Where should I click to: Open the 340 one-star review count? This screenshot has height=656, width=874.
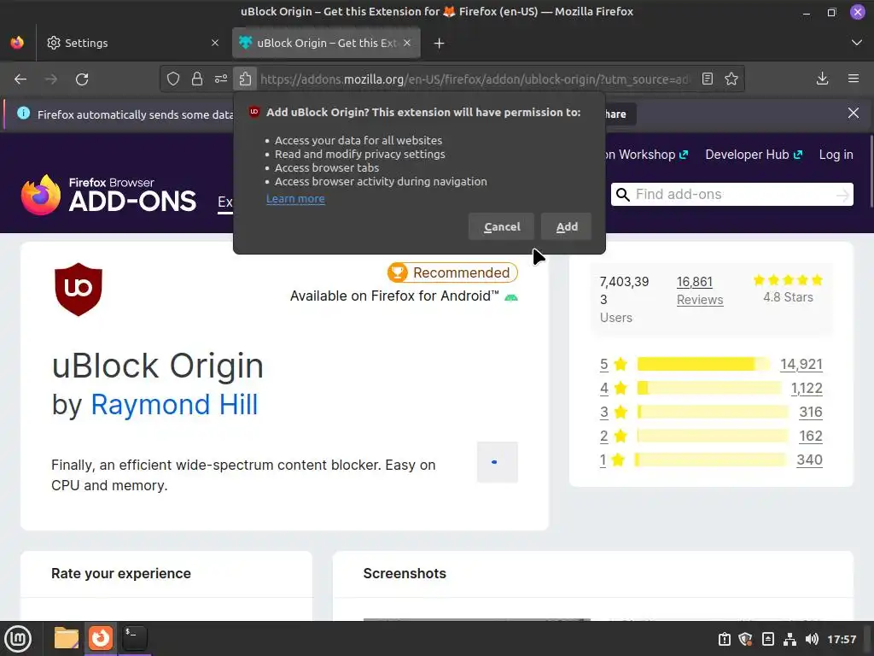(x=809, y=460)
